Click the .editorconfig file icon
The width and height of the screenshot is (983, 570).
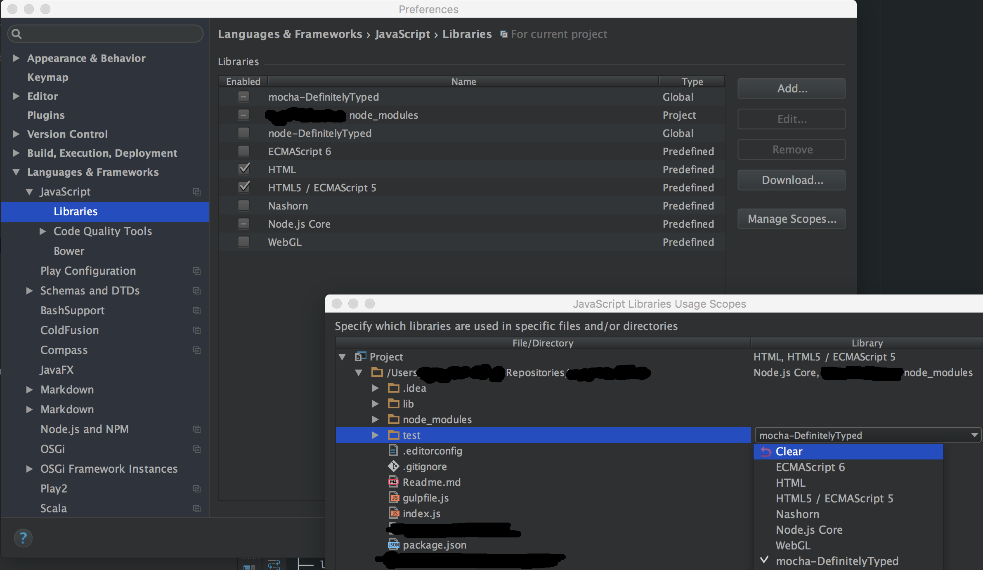coord(394,451)
